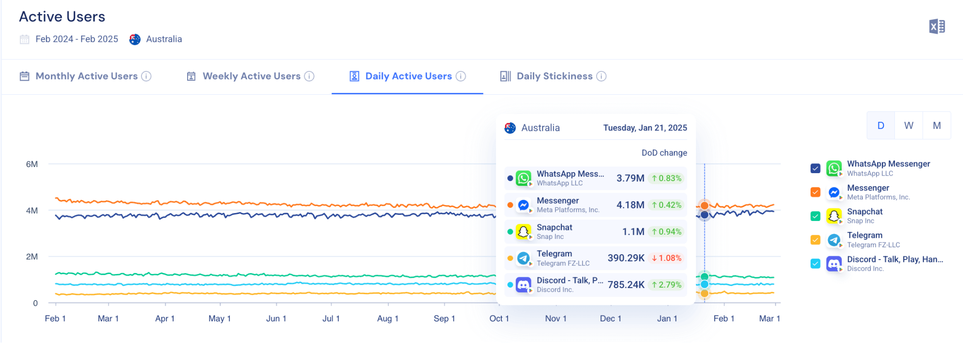Click WhatsApp Messenger legend name
This screenshot has height=343, width=963.
click(x=889, y=164)
